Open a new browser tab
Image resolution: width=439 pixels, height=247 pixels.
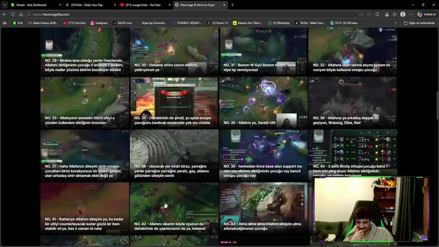(x=233, y=5)
